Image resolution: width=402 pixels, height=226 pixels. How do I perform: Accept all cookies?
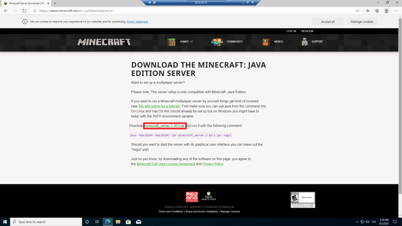[328, 22]
